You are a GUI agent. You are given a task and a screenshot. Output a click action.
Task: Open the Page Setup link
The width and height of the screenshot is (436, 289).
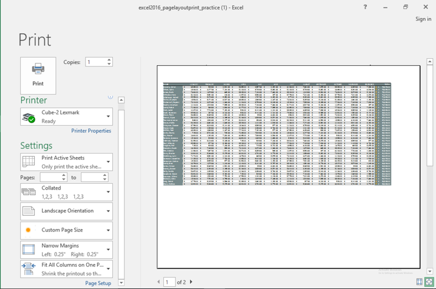[x=98, y=283]
